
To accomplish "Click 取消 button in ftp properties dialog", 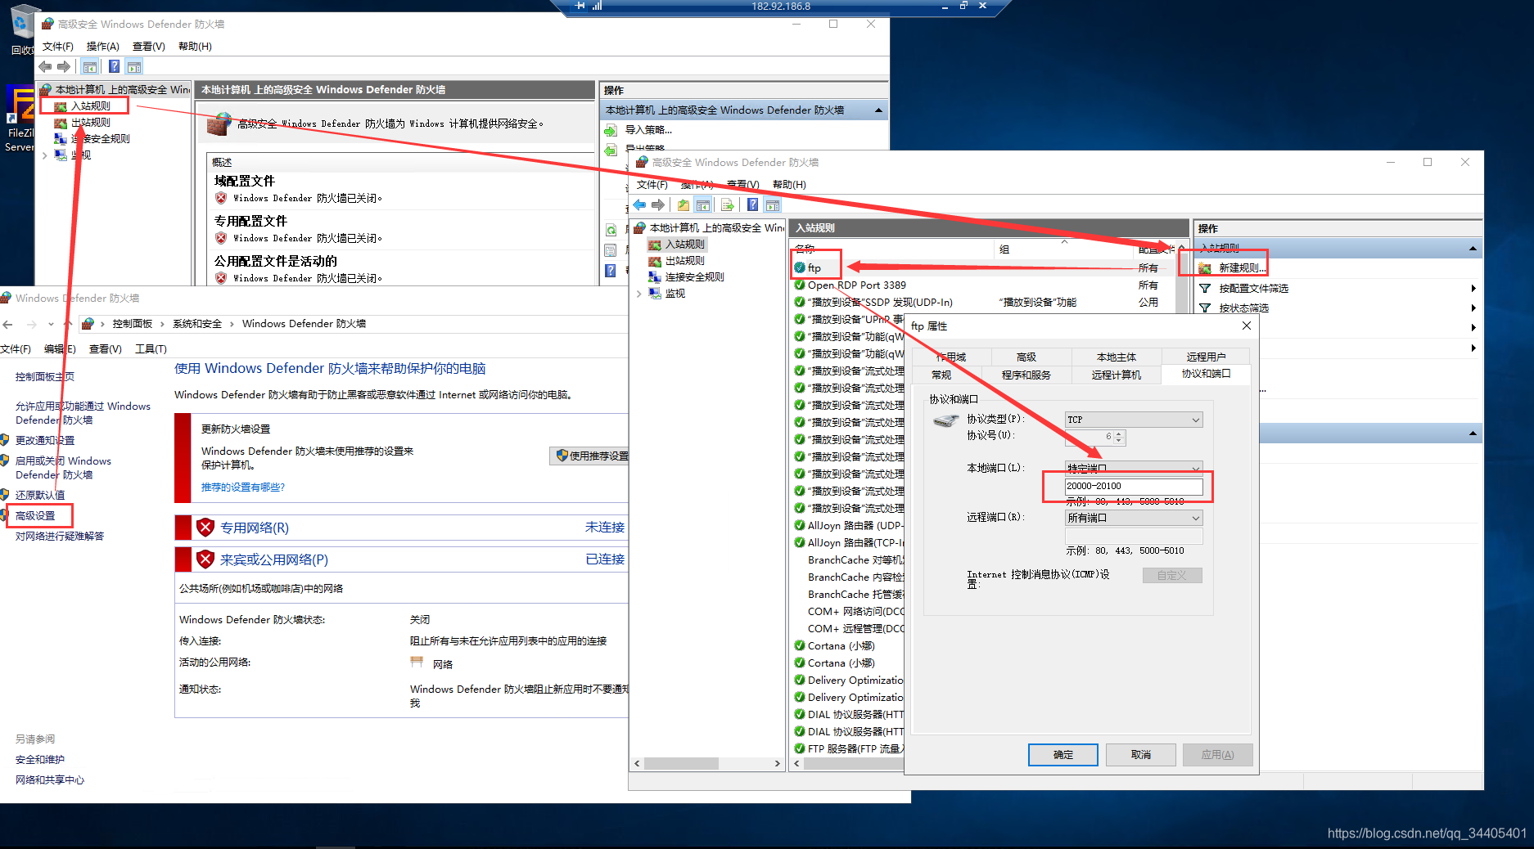I will (x=1141, y=755).
